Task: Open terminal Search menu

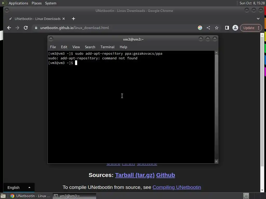Action: pyautogui.click(x=90, y=47)
